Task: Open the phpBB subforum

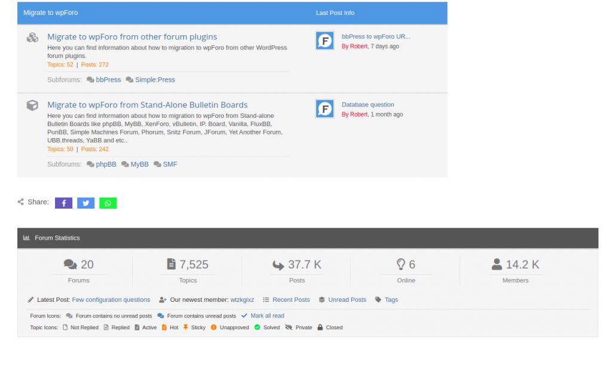Action: point(106,164)
